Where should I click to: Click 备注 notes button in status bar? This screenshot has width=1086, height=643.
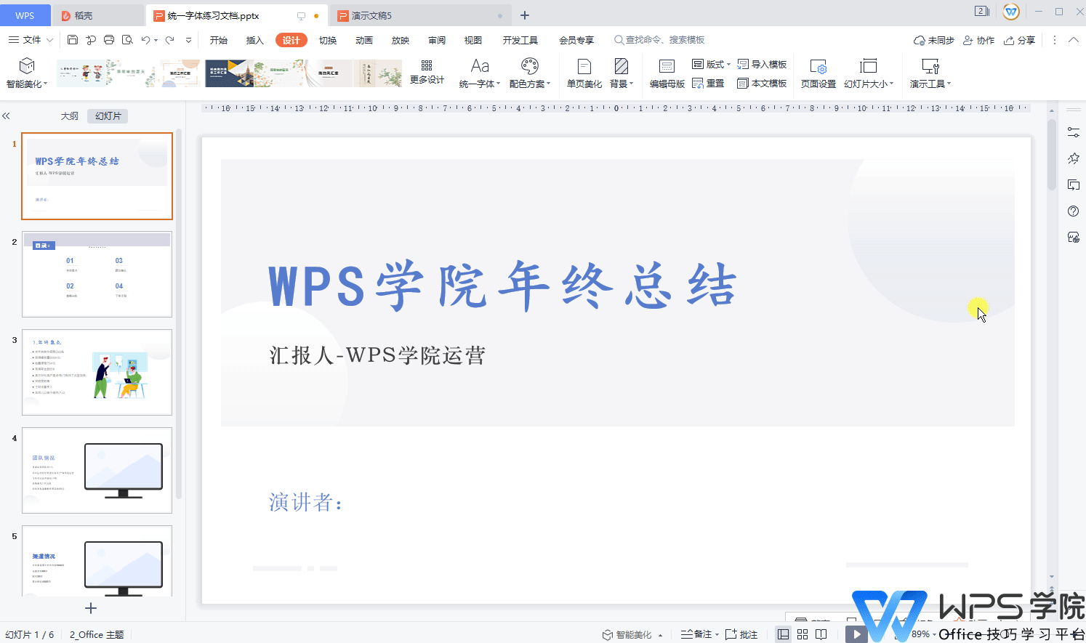pos(699,634)
